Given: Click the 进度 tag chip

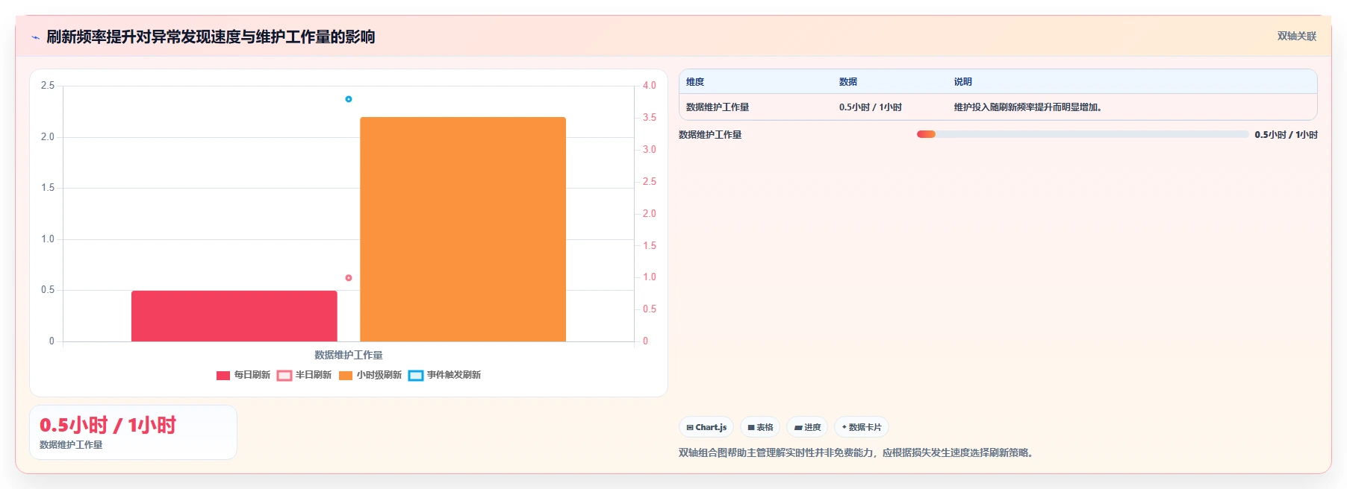Looking at the screenshot, I should point(807,427).
